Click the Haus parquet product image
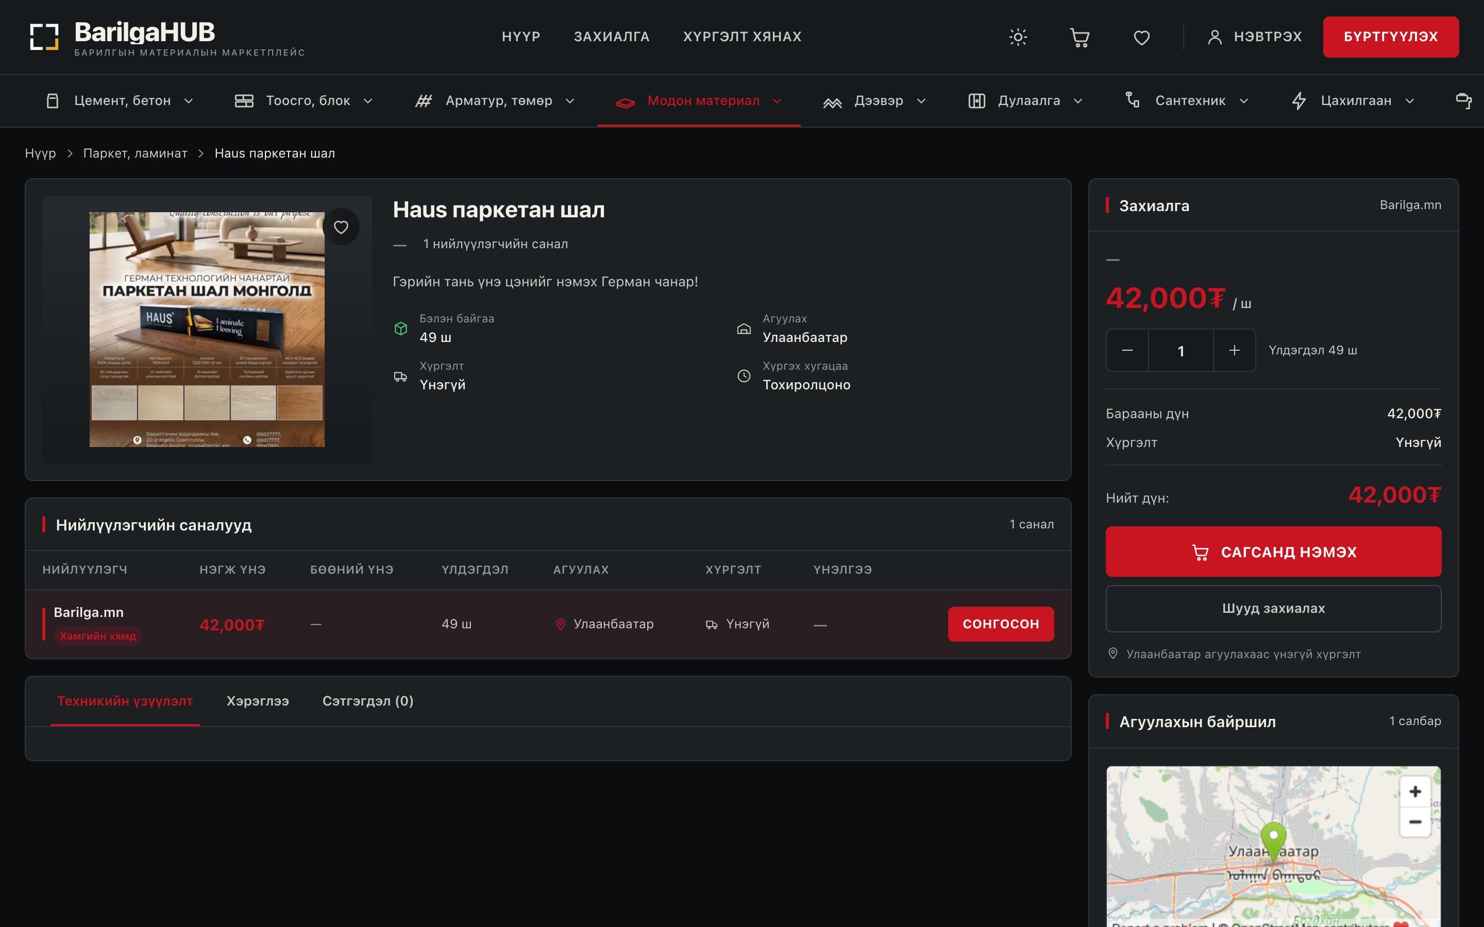 (x=207, y=329)
